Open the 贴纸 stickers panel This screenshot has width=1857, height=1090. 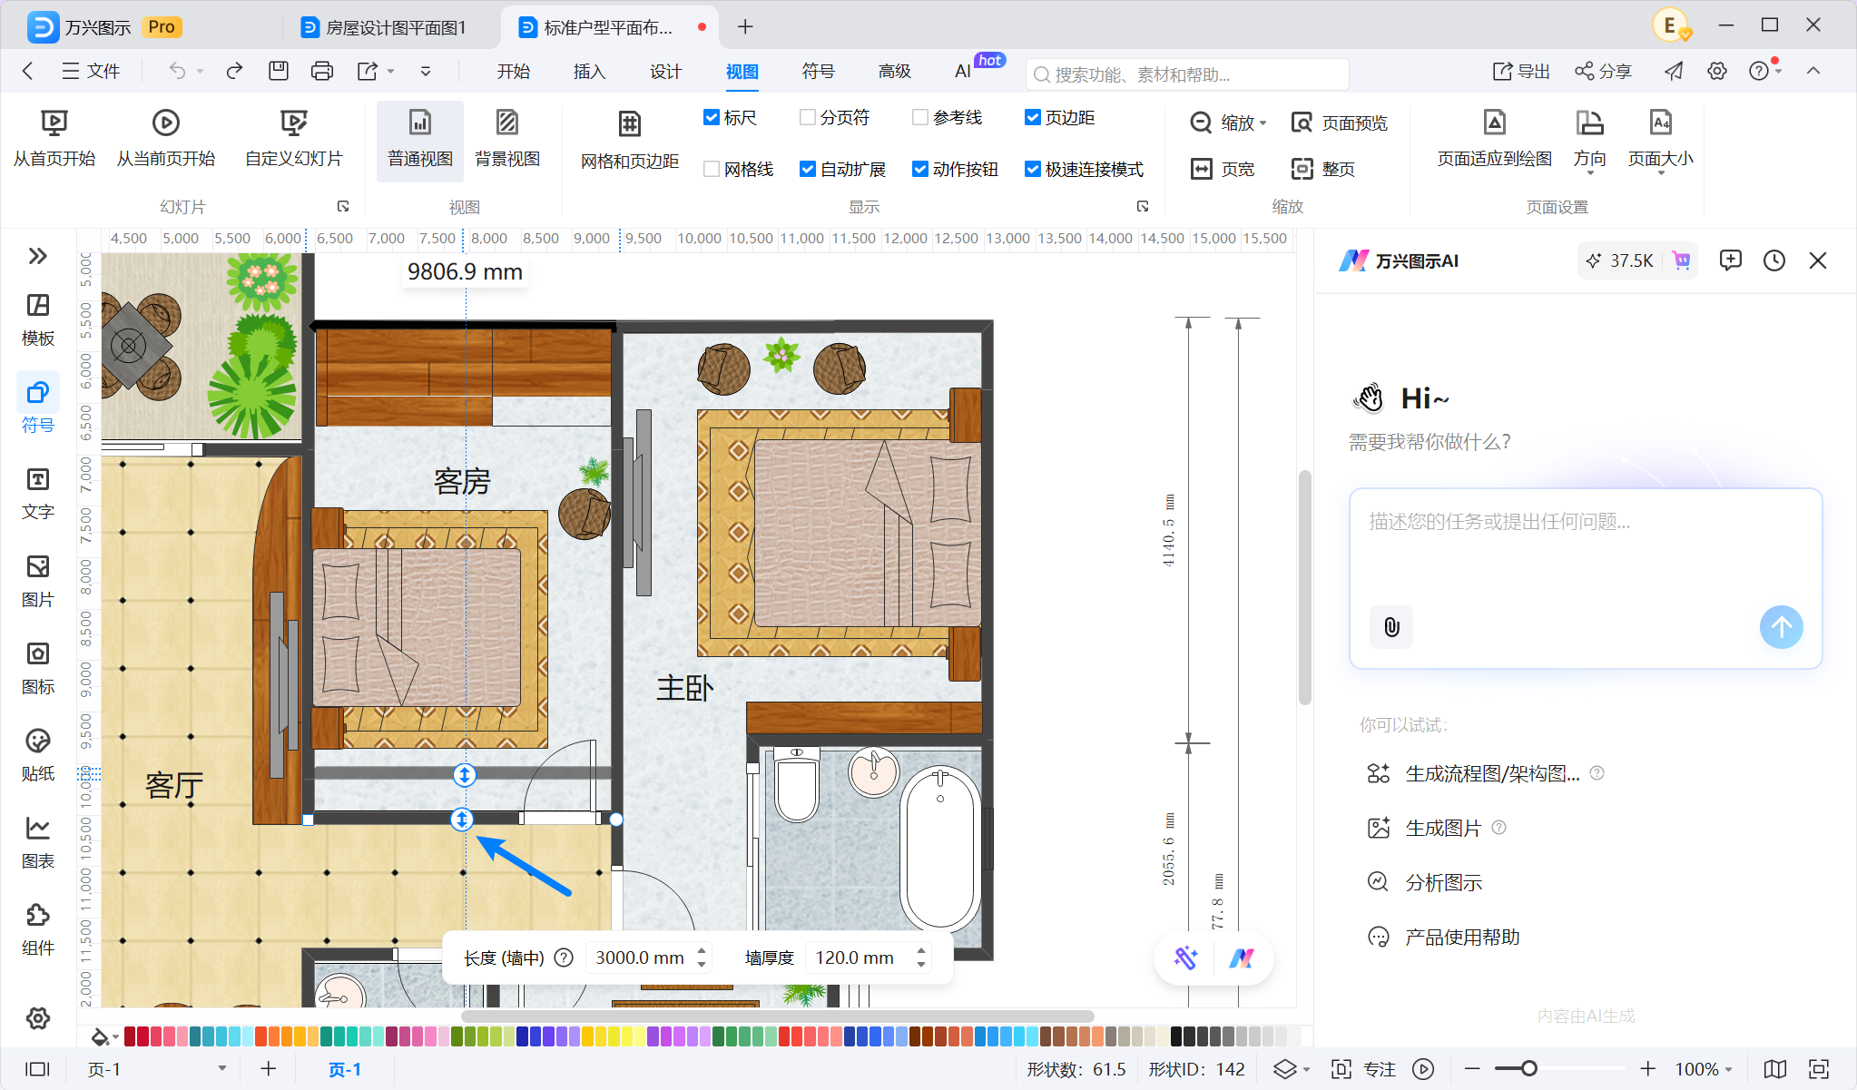pyautogui.click(x=38, y=755)
